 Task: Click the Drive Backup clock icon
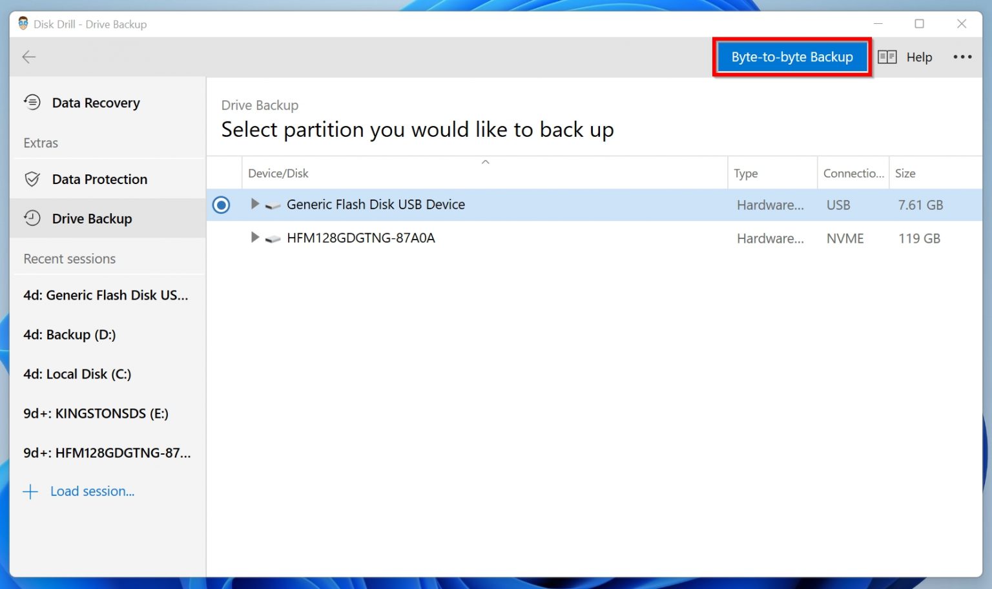tap(32, 218)
